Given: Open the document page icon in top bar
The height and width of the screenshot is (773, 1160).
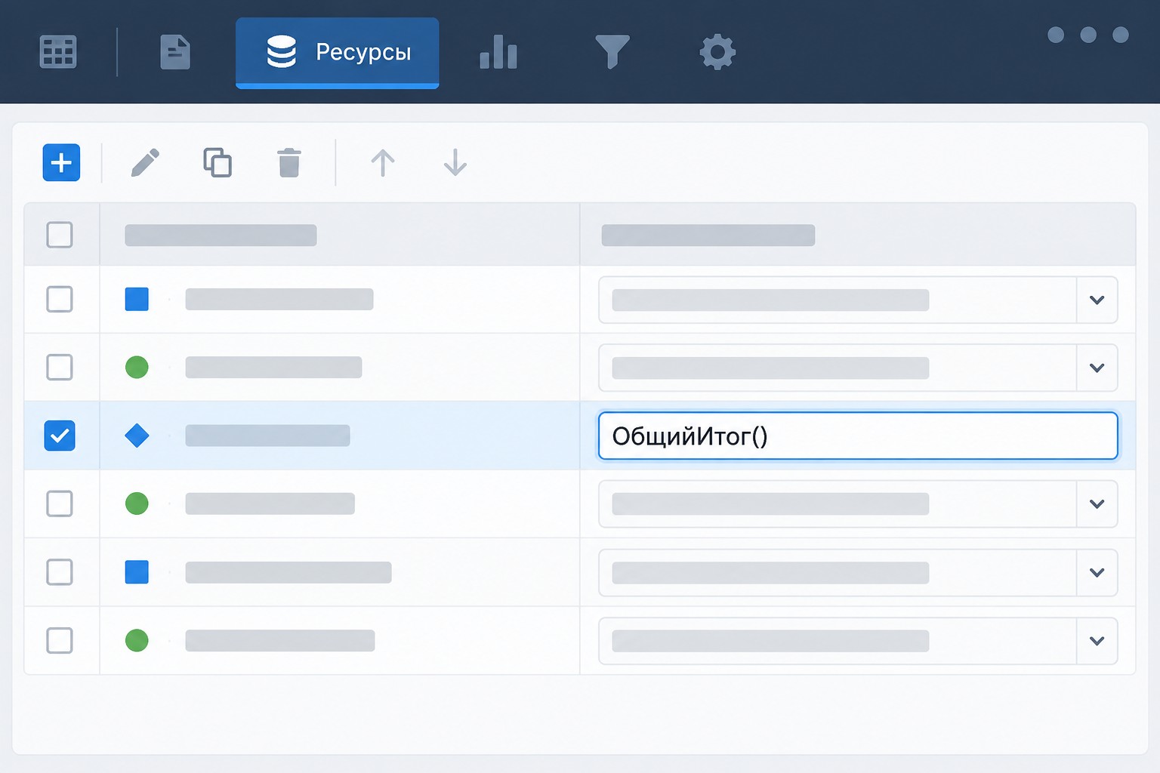Looking at the screenshot, I should tap(175, 52).
